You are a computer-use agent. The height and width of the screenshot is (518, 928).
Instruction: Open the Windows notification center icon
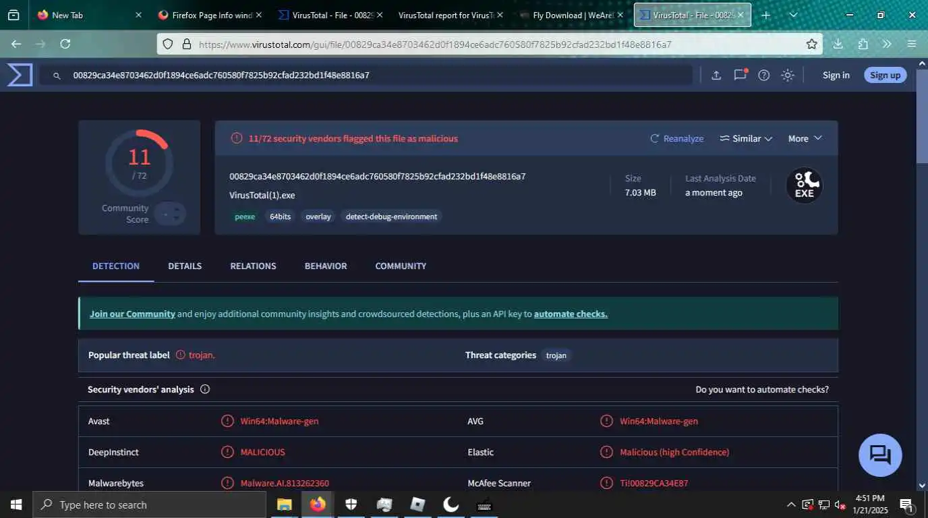click(x=906, y=505)
